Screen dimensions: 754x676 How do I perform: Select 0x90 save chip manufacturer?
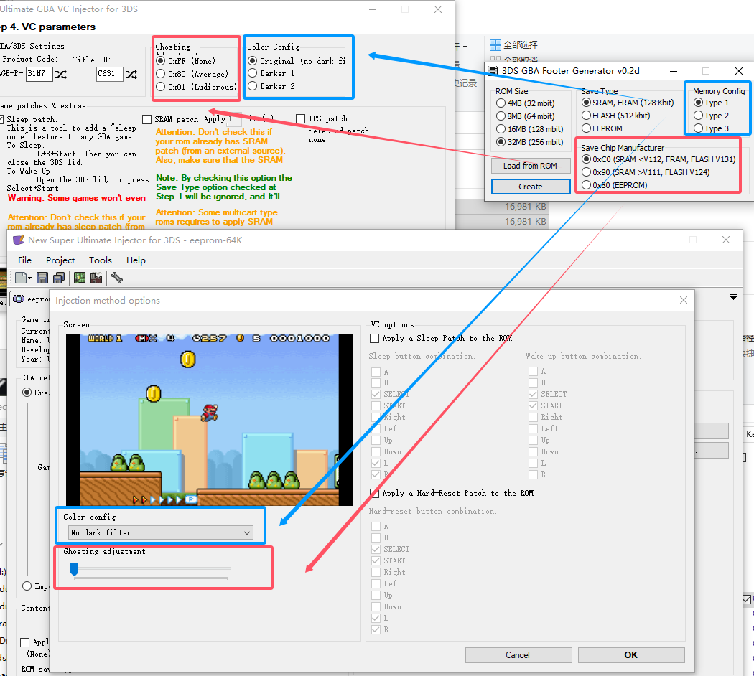[x=586, y=172]
